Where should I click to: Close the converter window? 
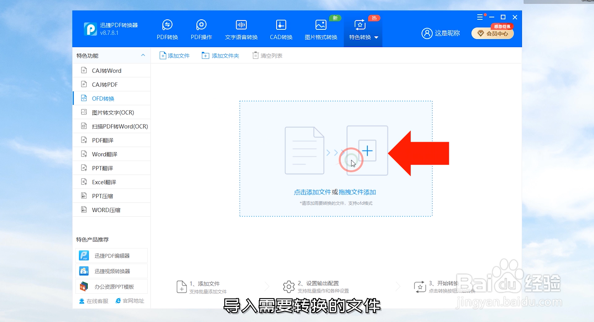[515, 17]
